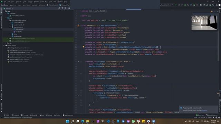Viewport: 221px width, 124px height.
Task: Open the device selector dropdown
Action: pos(167,5)
